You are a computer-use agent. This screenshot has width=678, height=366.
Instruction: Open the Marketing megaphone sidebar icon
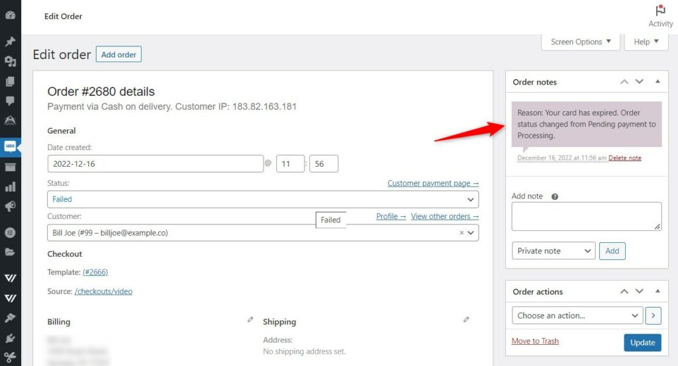click(x=10, y=206)
